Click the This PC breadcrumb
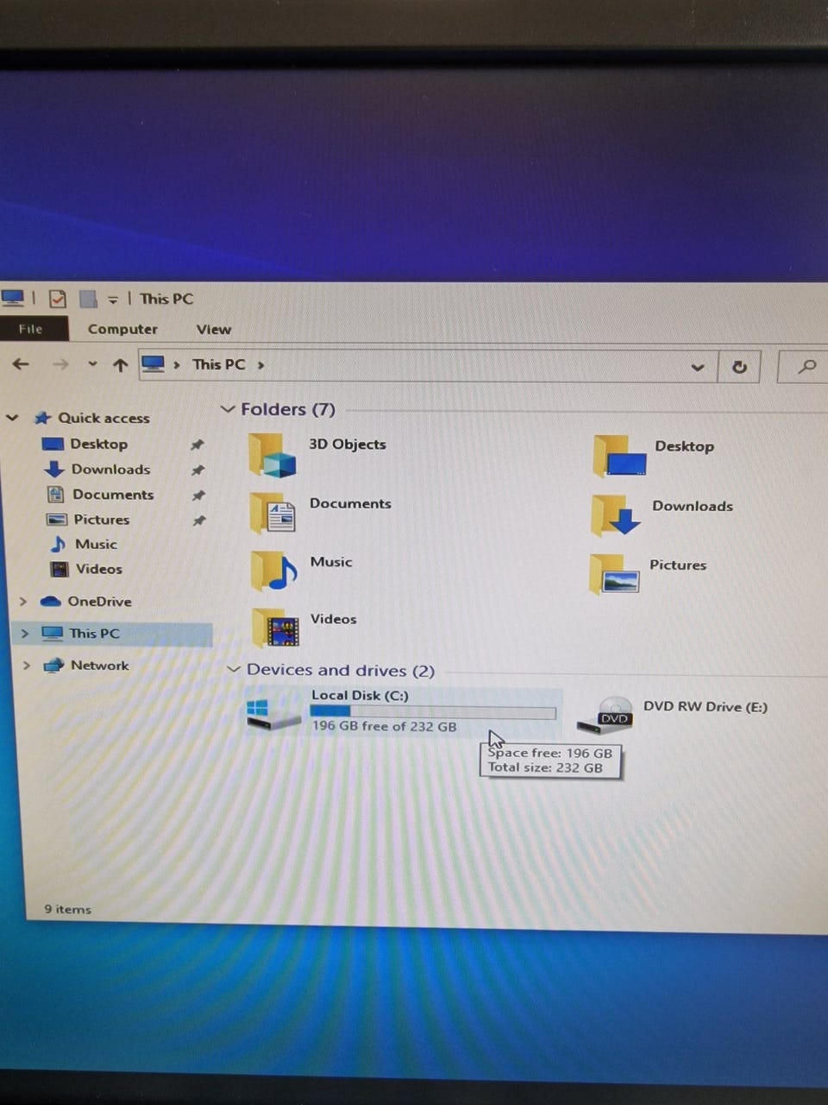 (219, 364)
